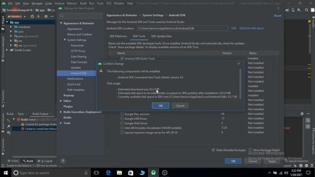Open the TODO tool window from the bottom bar
Viewport: 315px width, 177px height.
(13, 161)
